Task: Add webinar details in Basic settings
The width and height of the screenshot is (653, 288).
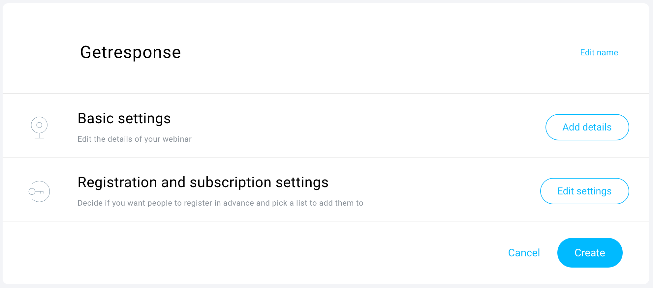Action: click(587, 127)
